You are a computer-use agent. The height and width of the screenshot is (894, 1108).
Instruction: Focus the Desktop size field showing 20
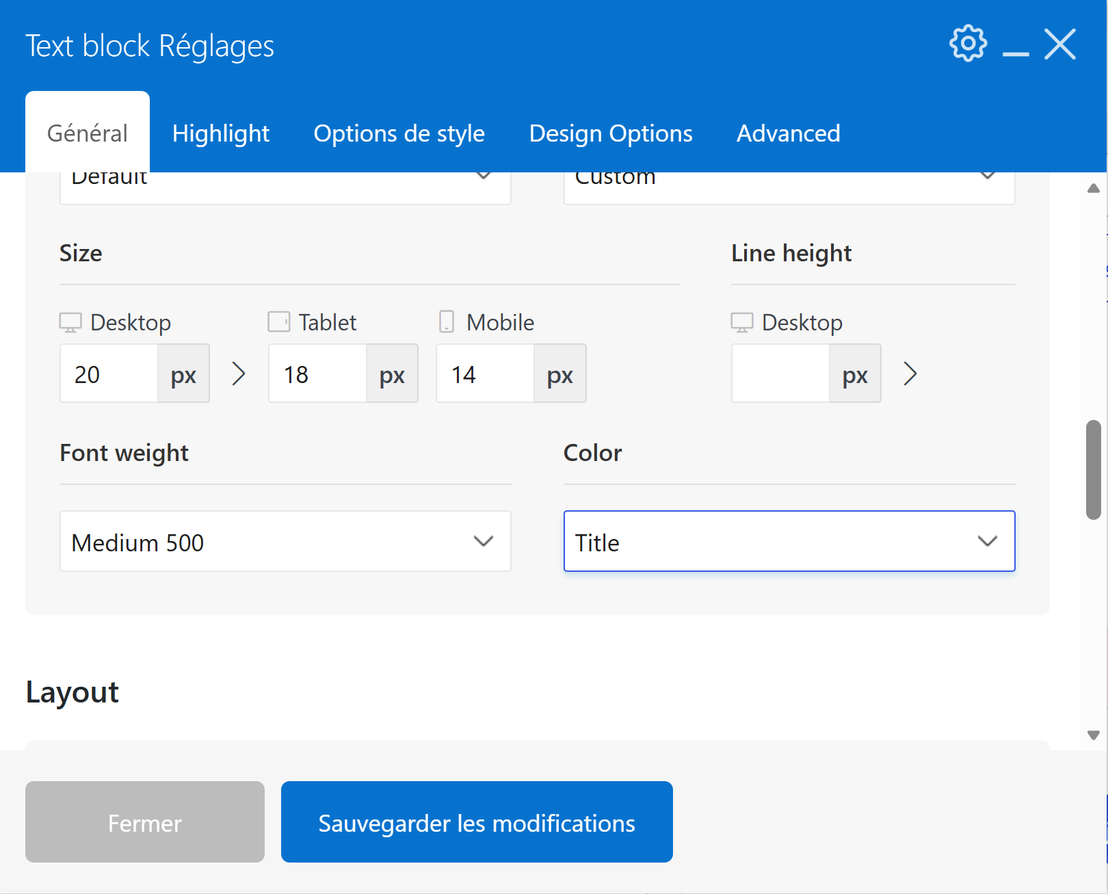pyautogui.click(x=109, y=373)
